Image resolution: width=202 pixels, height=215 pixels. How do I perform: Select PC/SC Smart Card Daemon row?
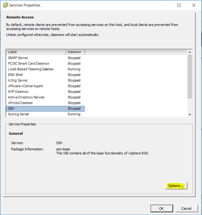[45, 63]
